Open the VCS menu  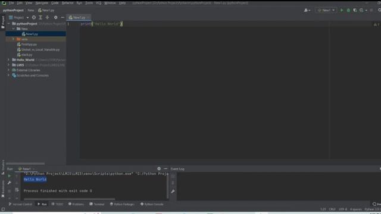click(x=98, y=3)
